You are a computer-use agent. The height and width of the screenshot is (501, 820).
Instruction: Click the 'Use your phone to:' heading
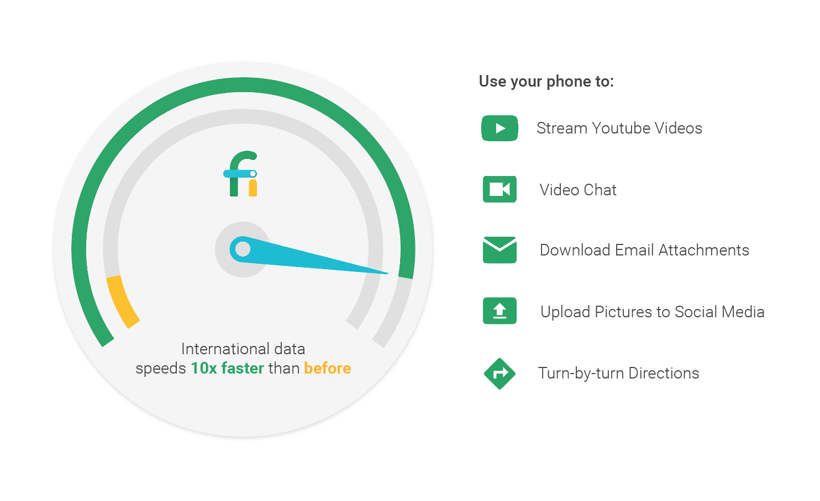pyautogui.click(x=546, y=82)
